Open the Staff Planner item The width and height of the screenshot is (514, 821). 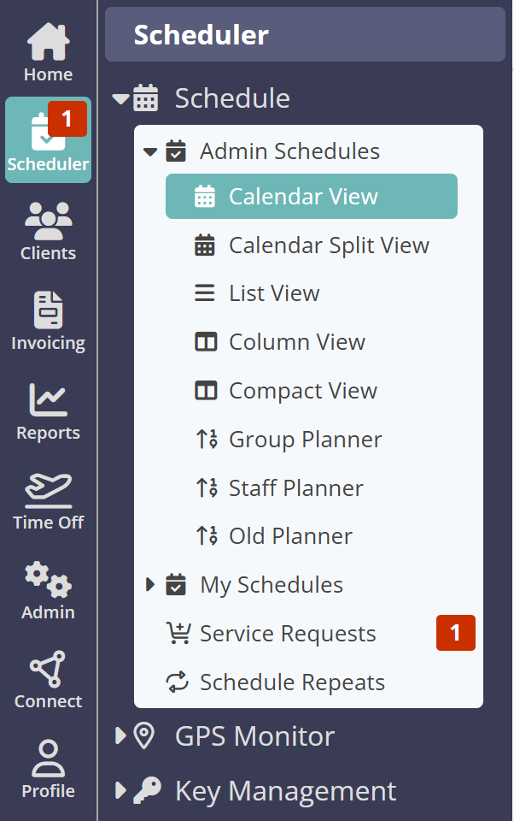coord(295,488)
